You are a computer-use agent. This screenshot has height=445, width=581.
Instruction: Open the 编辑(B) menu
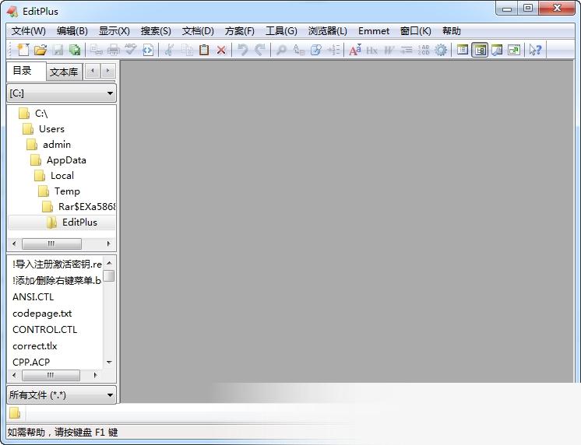point(72,31)
